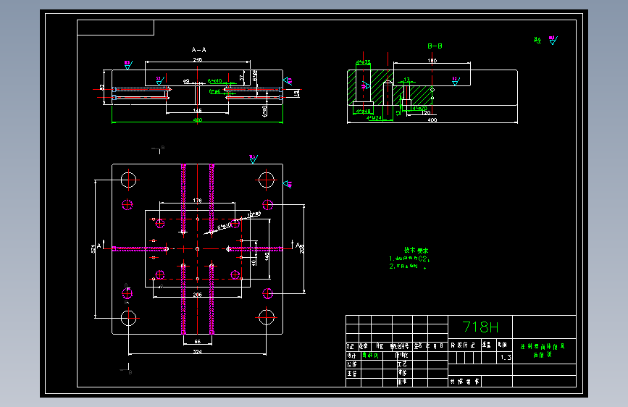Screen dimensions: 628x407
Task: Select the green 400 dimension under A-A section
Action: [x=198, y=119]
